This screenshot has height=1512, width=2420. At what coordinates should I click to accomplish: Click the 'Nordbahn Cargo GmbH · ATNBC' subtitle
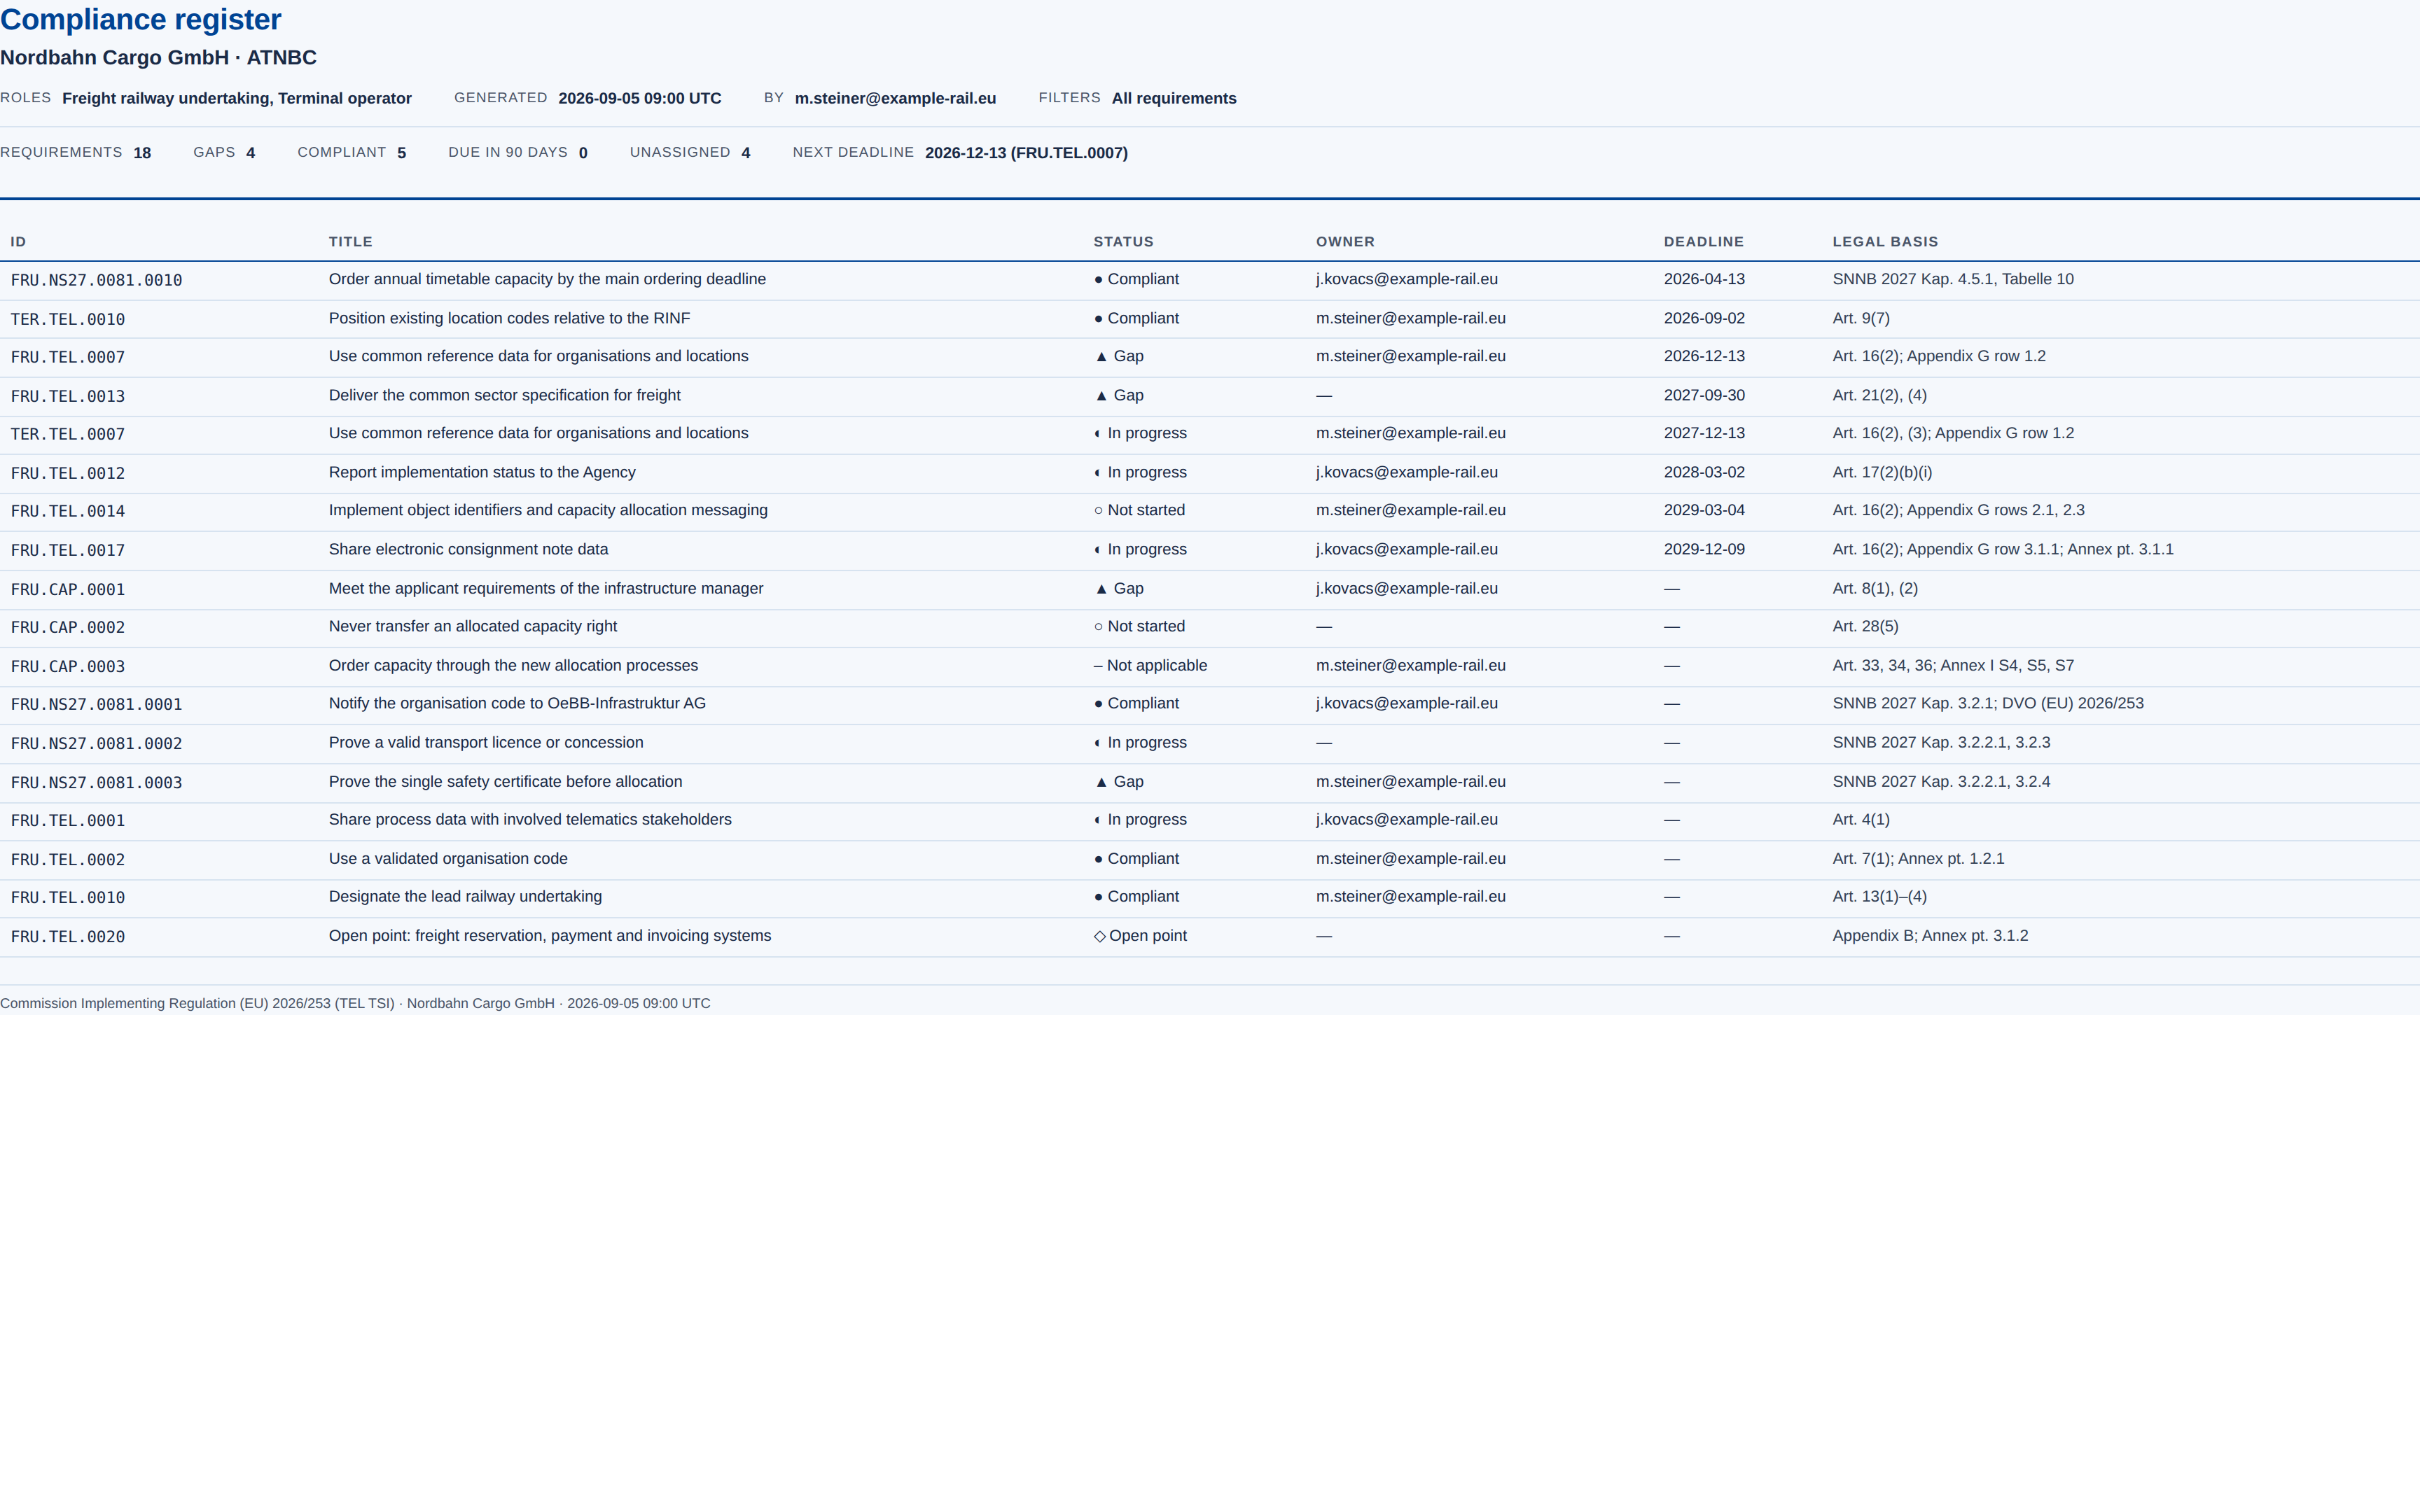pyautogui.click(x=158, y=58)
